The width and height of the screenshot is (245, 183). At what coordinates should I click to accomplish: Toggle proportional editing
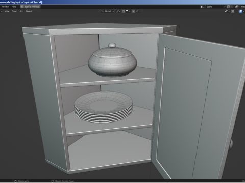pos(133,11)
